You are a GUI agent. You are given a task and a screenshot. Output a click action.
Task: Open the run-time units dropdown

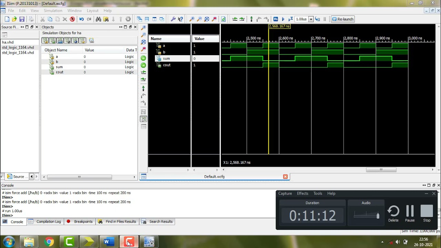(x=311, y=19)
